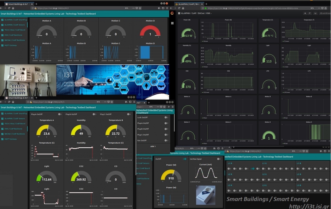Toggle the Lock: On/Off switch
Image resolution: width=331 pixels, height=209 pixels.
point(166,117)
